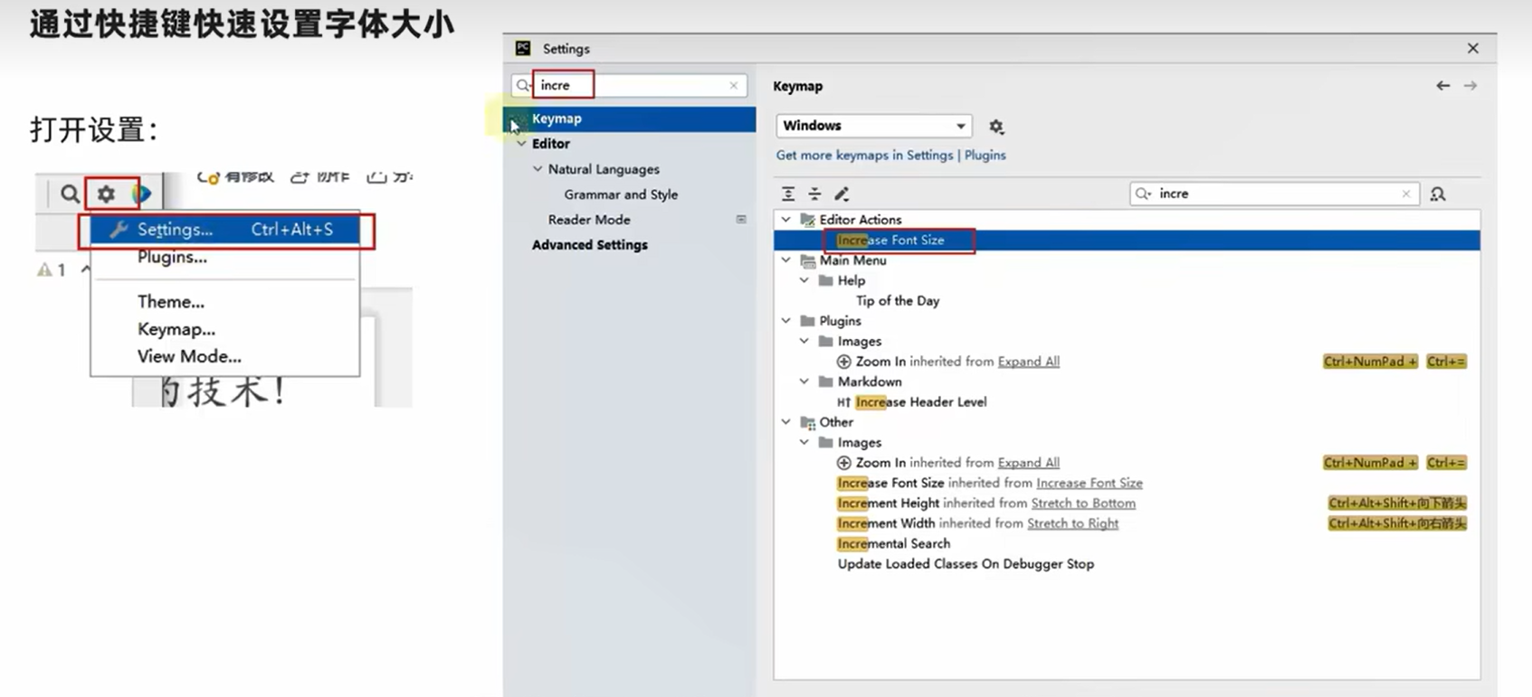
Task: Click the Editor Actions folder icon
Action: (x=808, y=220)
